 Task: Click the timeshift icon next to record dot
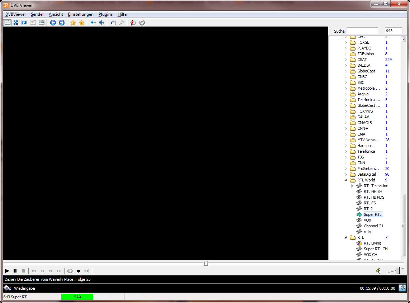pyautogui.click(x=70, y=271)
